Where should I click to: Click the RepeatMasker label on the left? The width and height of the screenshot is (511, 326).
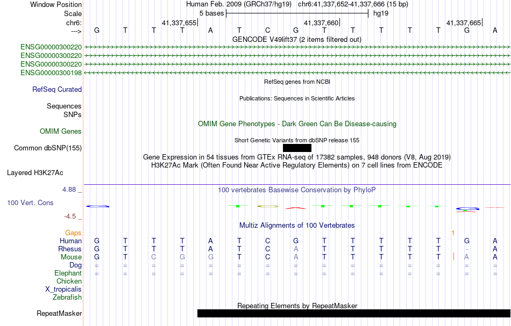point(59,313)
